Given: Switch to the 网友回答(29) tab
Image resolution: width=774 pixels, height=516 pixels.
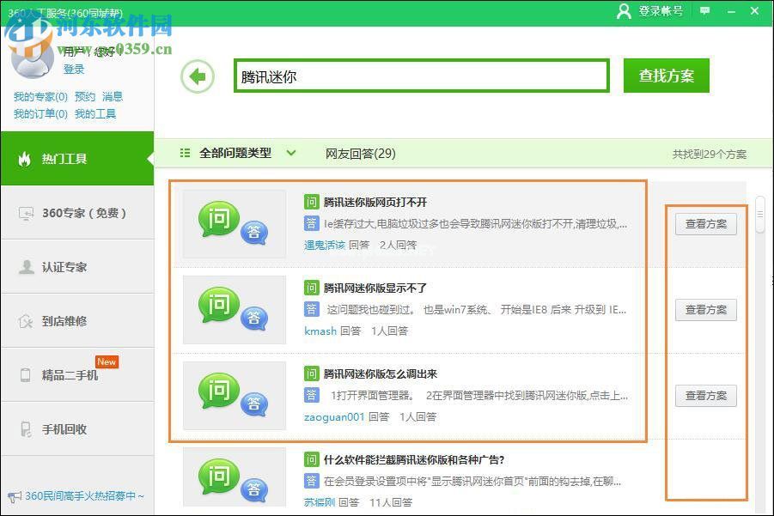Looking at the screenshot, I should pos(359,152).
